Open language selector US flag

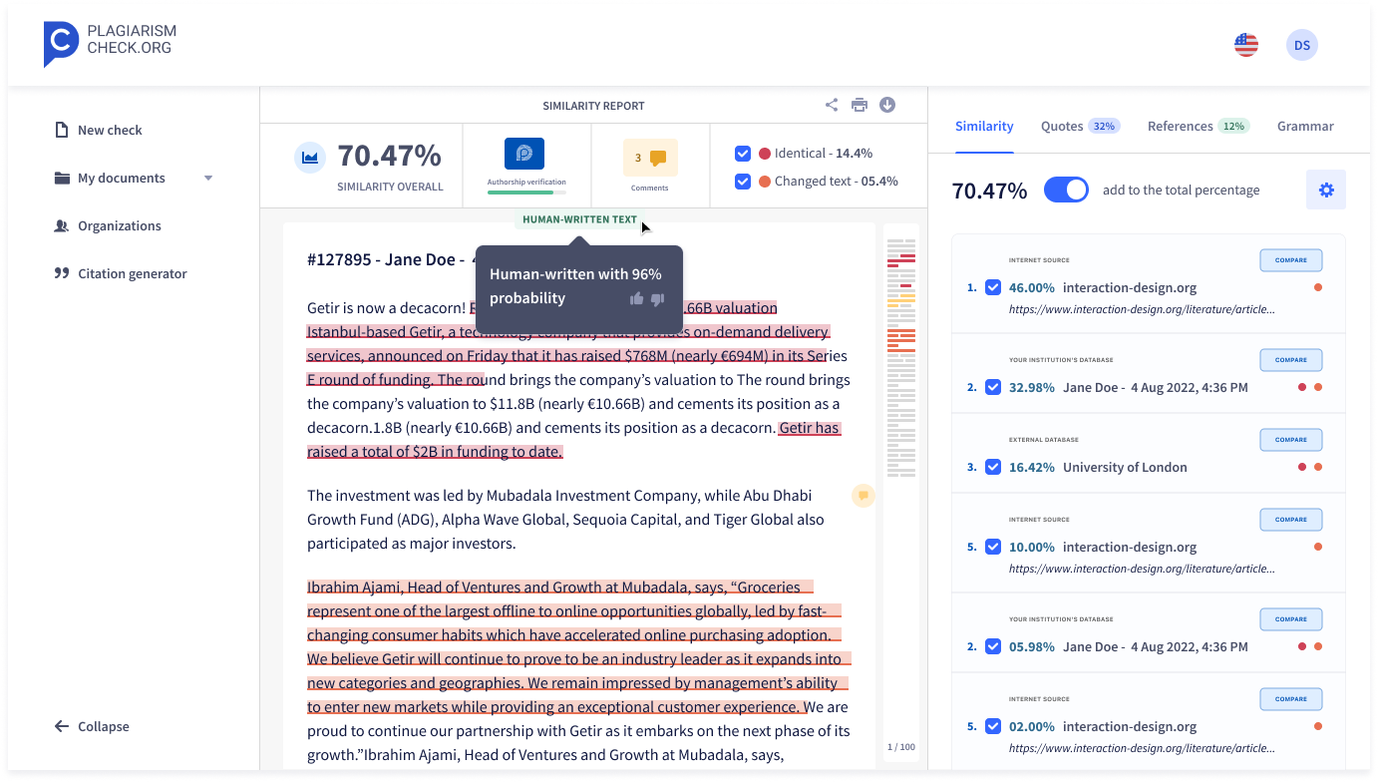[x=1245, y=45]
